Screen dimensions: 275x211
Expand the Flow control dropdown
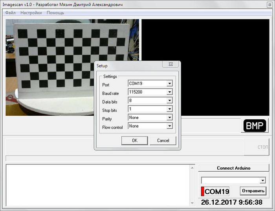pos(169,126)
